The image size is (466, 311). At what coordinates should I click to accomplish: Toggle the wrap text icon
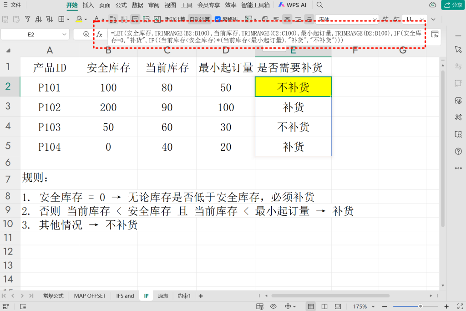coord(113,19)
